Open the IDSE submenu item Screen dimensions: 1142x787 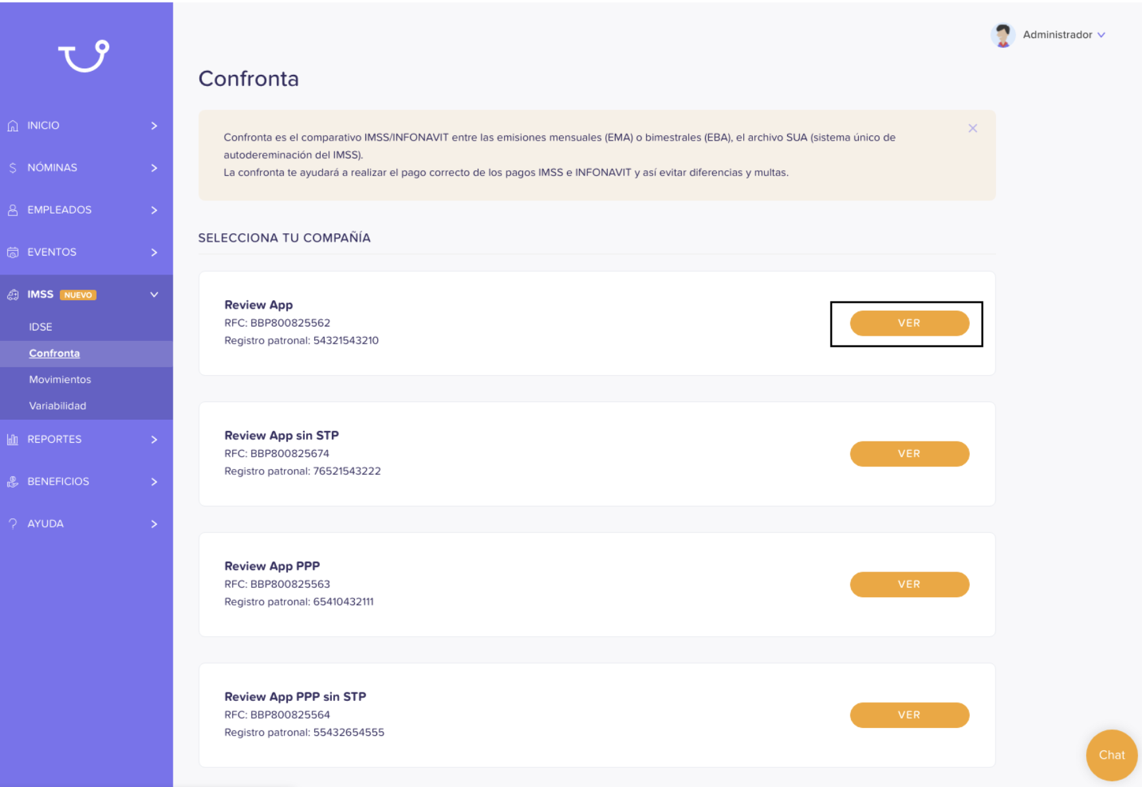coord(41,326)
